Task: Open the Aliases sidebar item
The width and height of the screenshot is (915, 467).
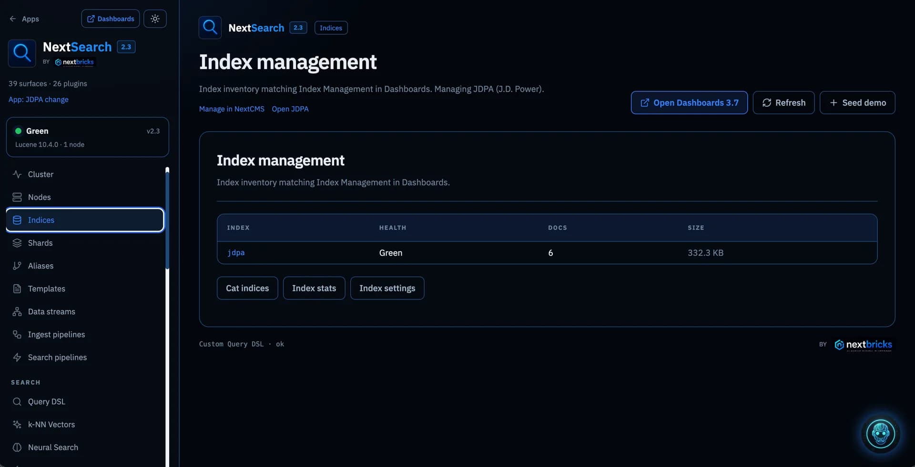Action: pos(85,266)
